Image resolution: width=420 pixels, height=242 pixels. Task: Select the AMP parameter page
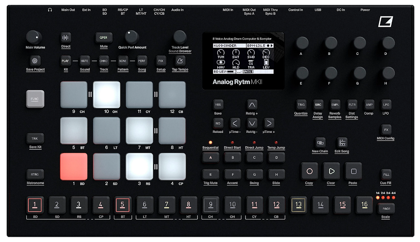[369, 105]
